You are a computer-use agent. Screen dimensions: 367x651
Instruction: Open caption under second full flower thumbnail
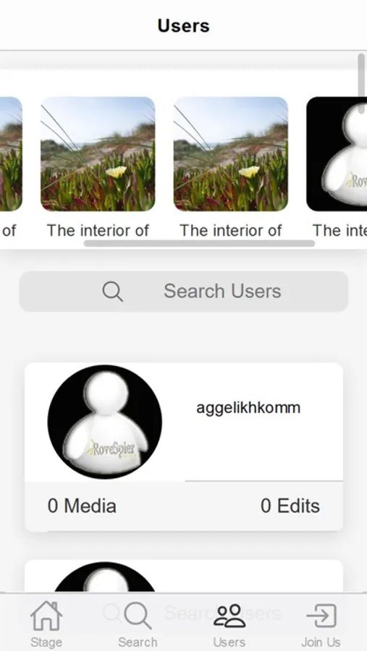(231, 231)
